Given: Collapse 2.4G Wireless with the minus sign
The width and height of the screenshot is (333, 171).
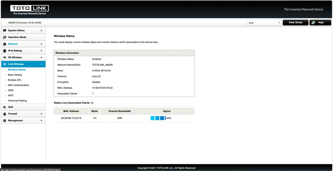Looking at the screenshot, I should click(x=41, y=64).
